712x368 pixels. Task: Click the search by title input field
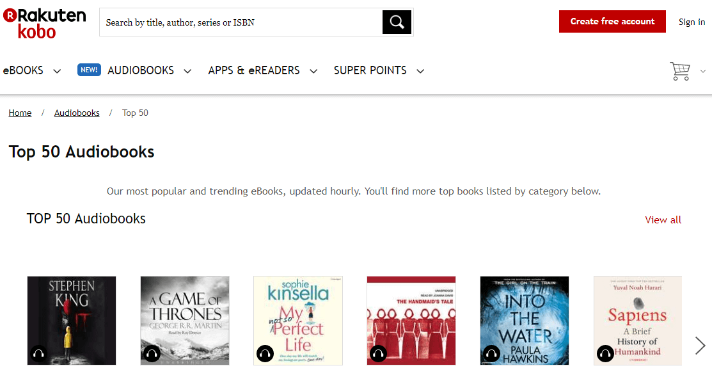click(x=241, y=22)
